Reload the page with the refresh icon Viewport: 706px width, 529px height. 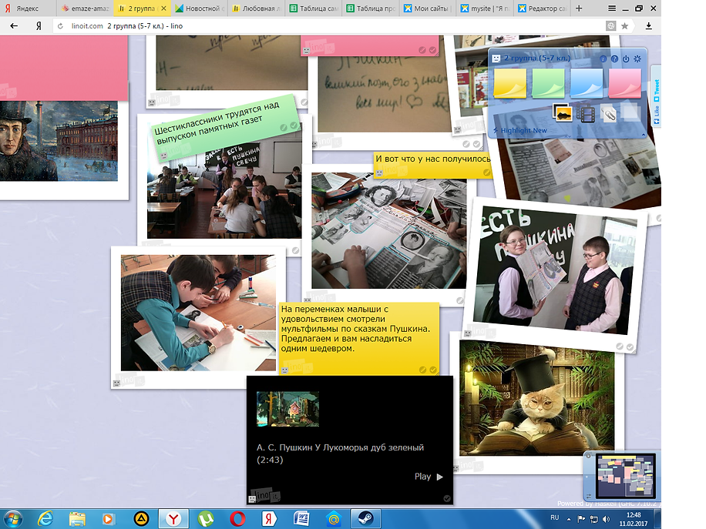(60, 26)
